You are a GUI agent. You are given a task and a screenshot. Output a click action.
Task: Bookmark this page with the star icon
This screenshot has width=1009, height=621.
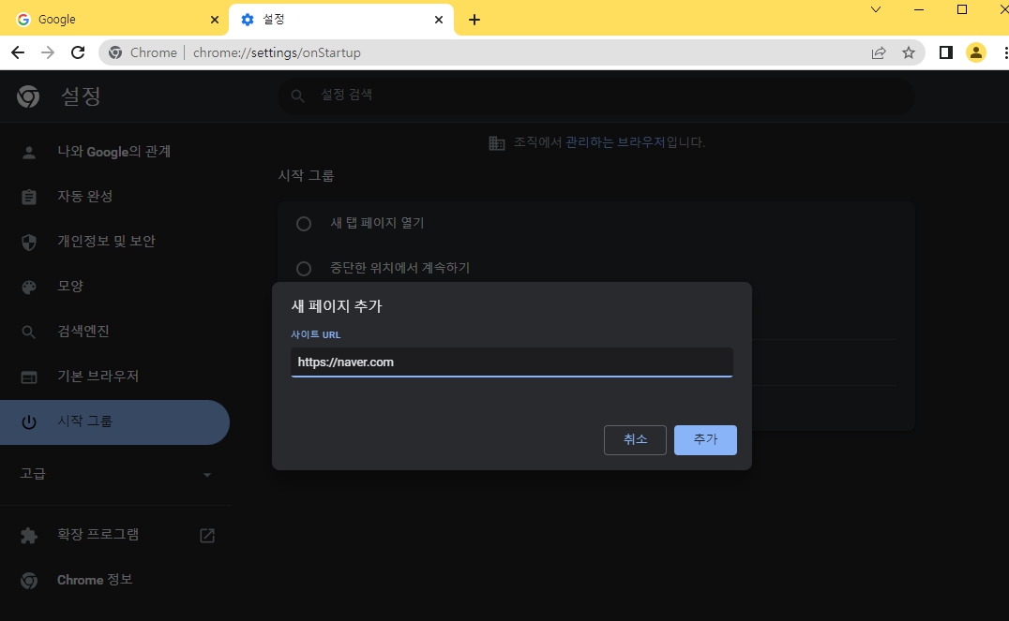[x=908, y=52]
